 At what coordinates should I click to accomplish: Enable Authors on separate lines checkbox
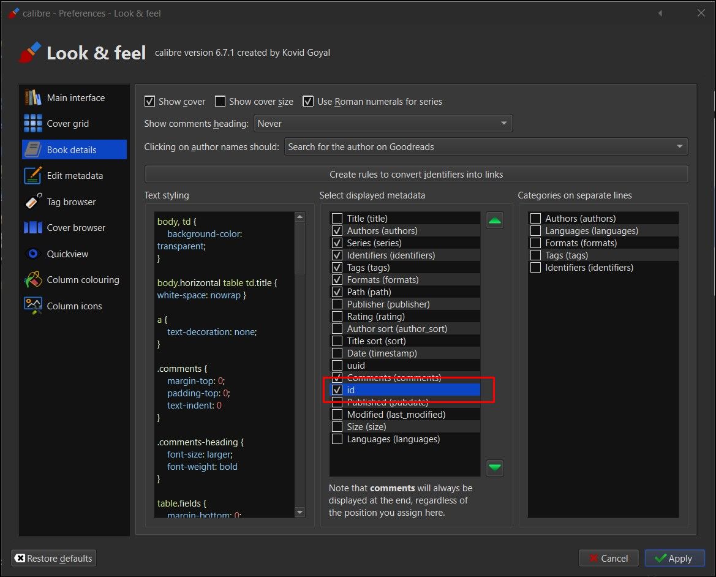536,219
